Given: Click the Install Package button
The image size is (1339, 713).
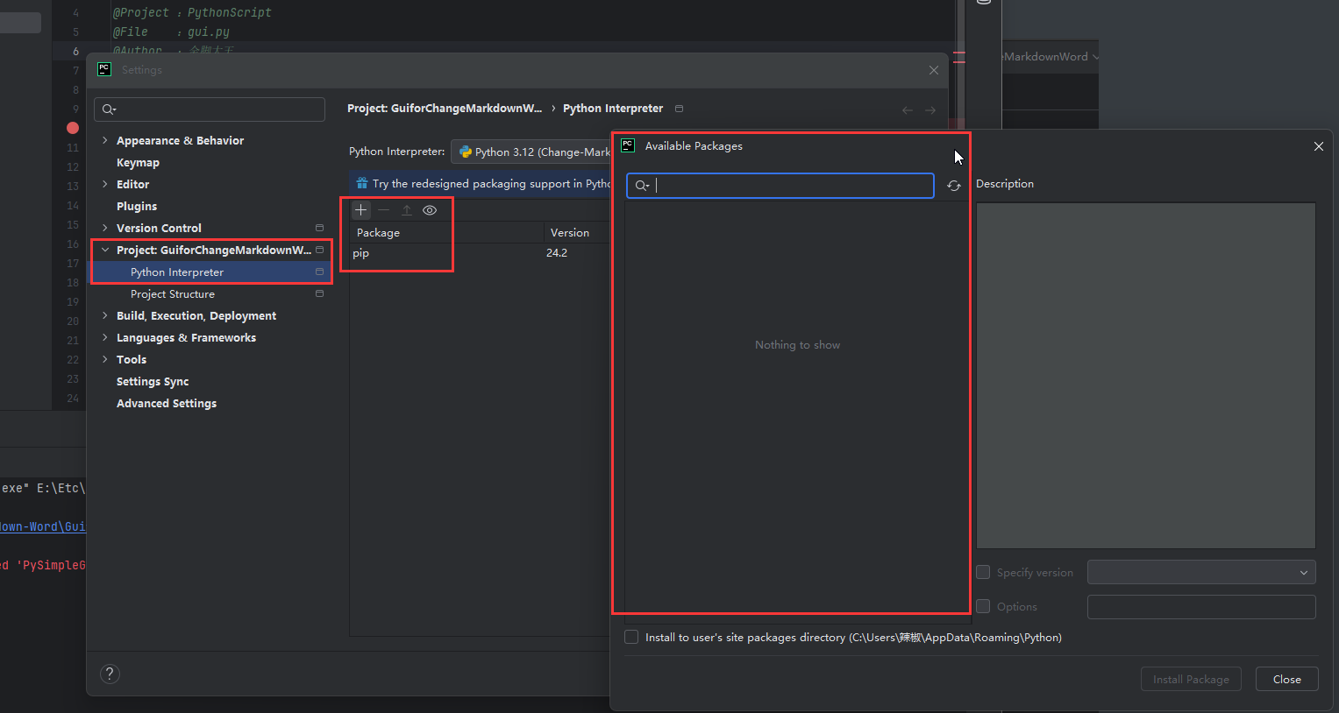Looking at the screenshot, I should 1191,679.
